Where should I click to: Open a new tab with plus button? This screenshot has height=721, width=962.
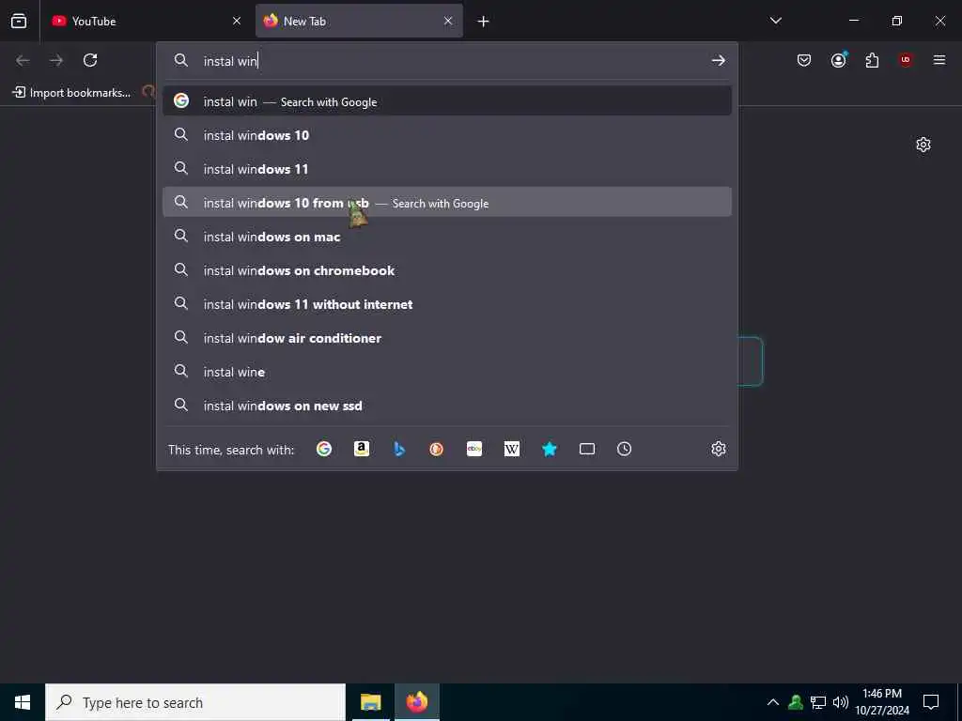484,22
